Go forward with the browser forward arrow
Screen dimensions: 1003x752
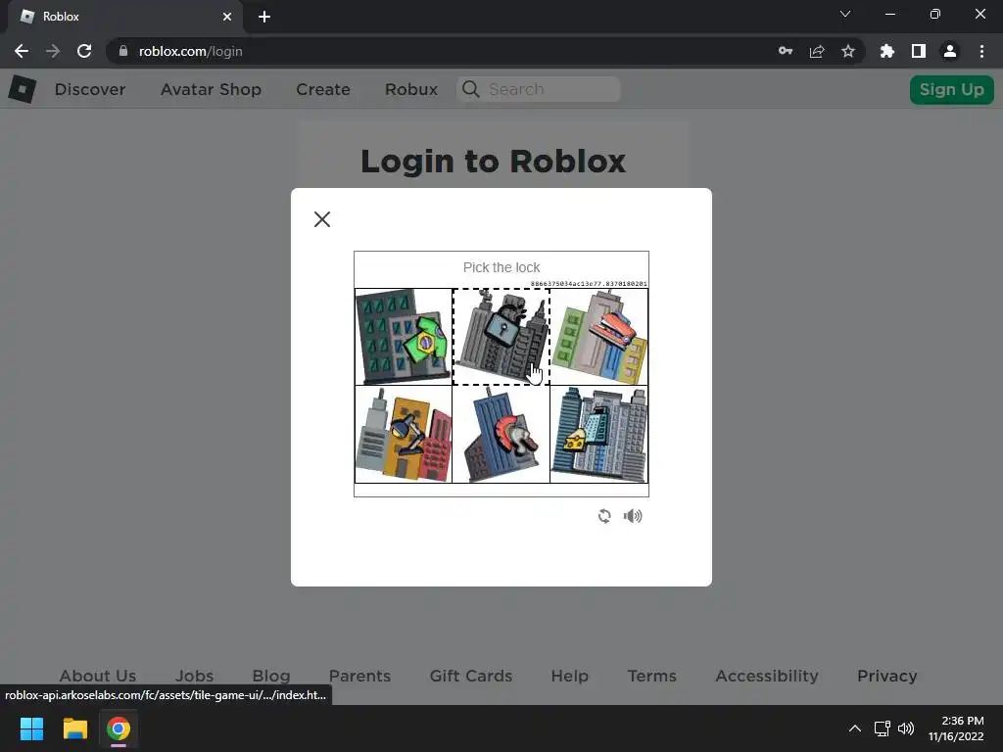coord(53,51)
